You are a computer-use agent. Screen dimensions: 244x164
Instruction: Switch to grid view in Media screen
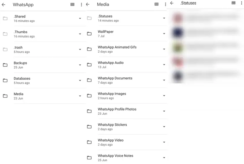156,4
